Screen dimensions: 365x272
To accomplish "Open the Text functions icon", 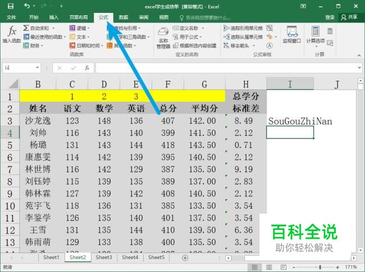I will point(72,36).
